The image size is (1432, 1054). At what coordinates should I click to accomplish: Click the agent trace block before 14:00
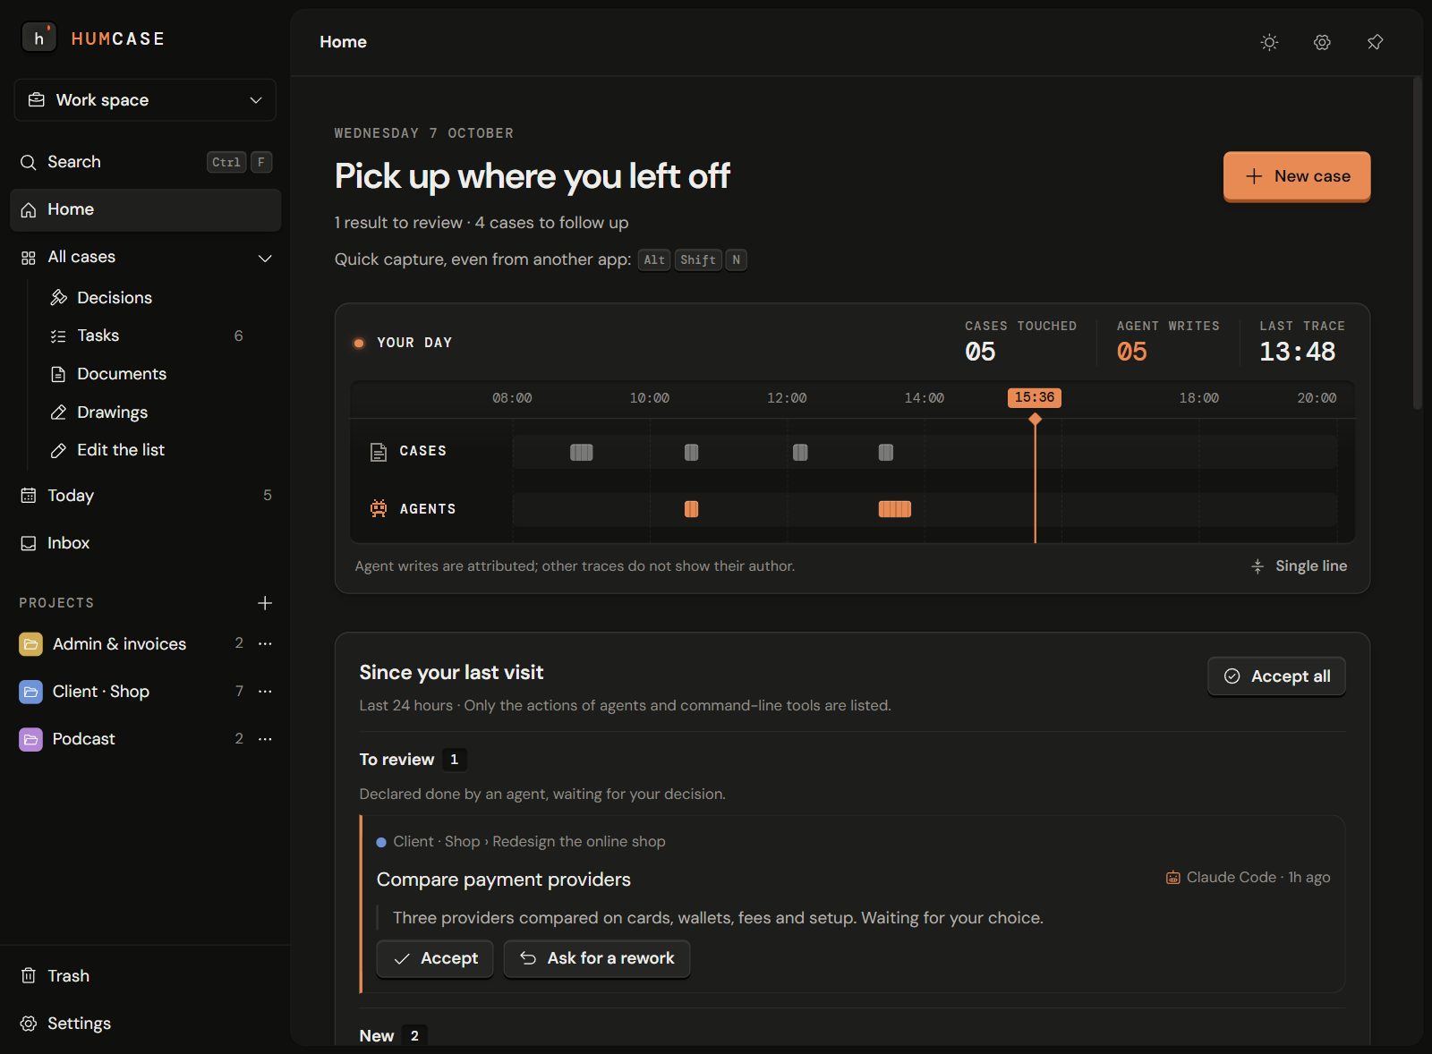[895, 509]
